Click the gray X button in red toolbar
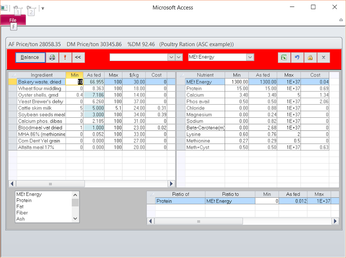The image size is (346, 258). (x=323, y=57)
